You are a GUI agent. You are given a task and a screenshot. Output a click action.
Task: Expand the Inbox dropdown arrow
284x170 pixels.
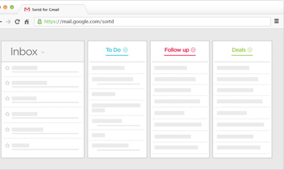click(x=43, y=52)
